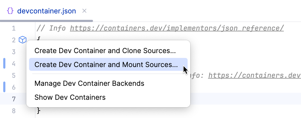Click line number 2 in the gutter

coord(14,40)
